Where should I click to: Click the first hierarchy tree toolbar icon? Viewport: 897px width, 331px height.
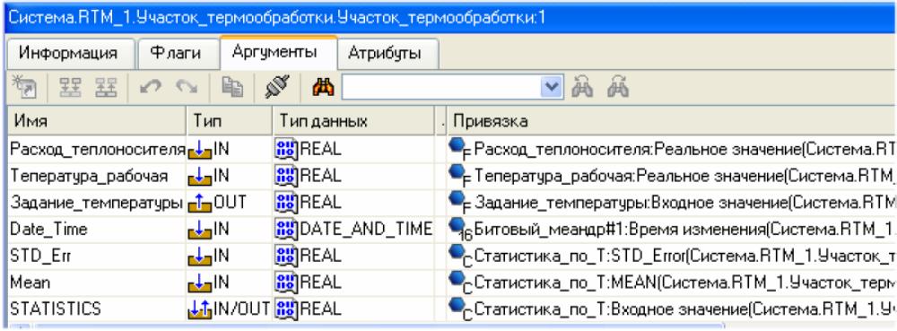[x=70, y=88]
